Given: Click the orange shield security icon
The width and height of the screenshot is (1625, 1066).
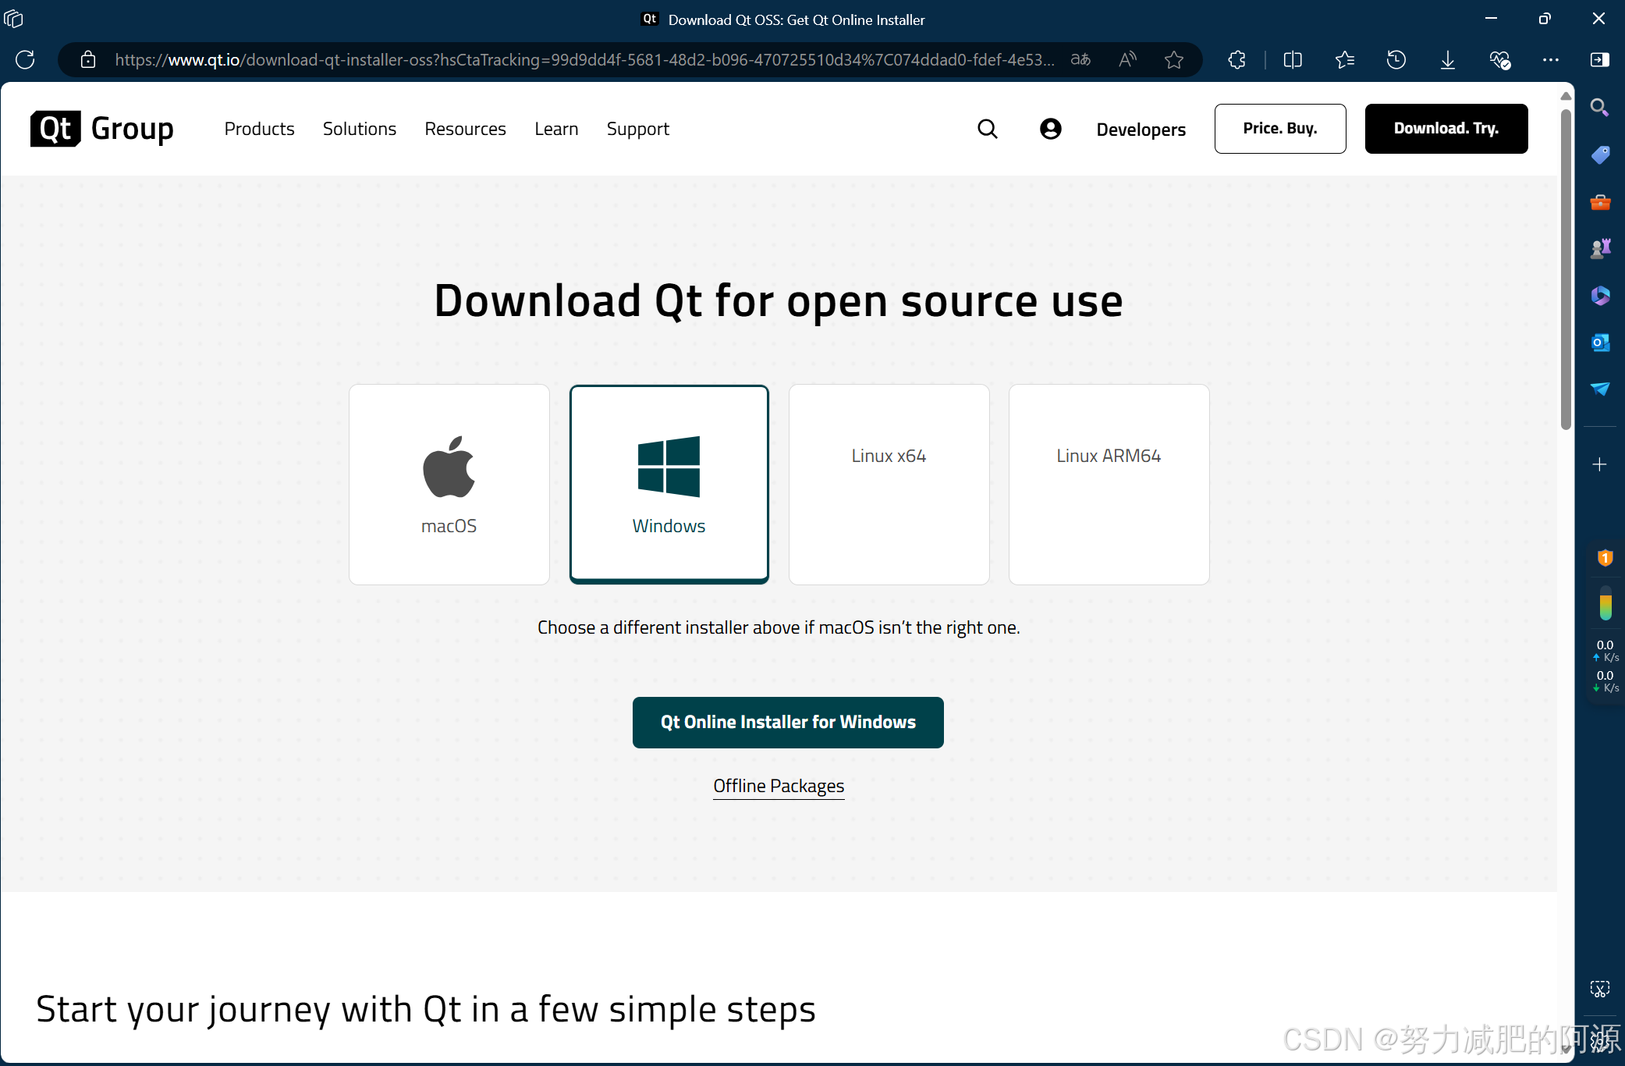Looking at the screenshot, I should tap(1605, 557).
